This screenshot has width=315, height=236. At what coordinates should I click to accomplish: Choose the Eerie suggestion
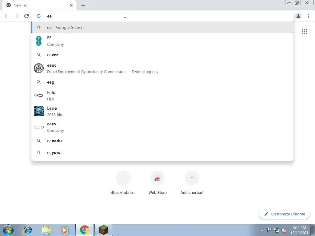tap(162, 111)
